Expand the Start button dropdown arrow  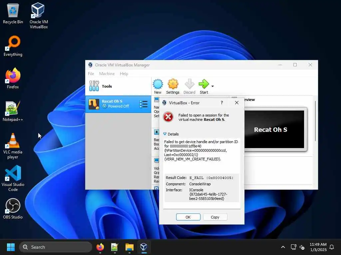(x=213, y=86)
